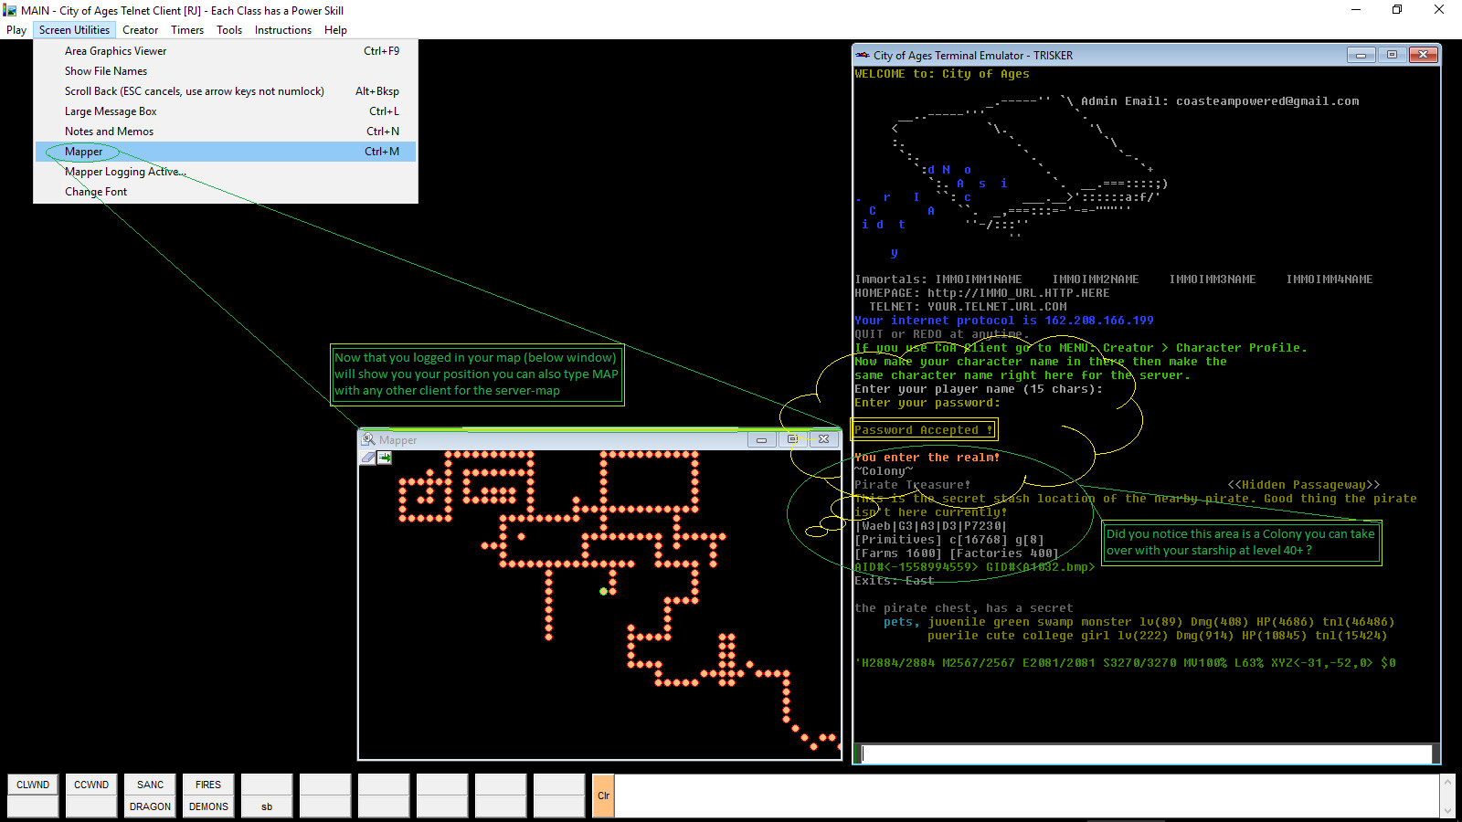Click the Terminal Emulator title bar app icon
The height and width of the screenshot is (822, 1462).
(x=860, y=55)
